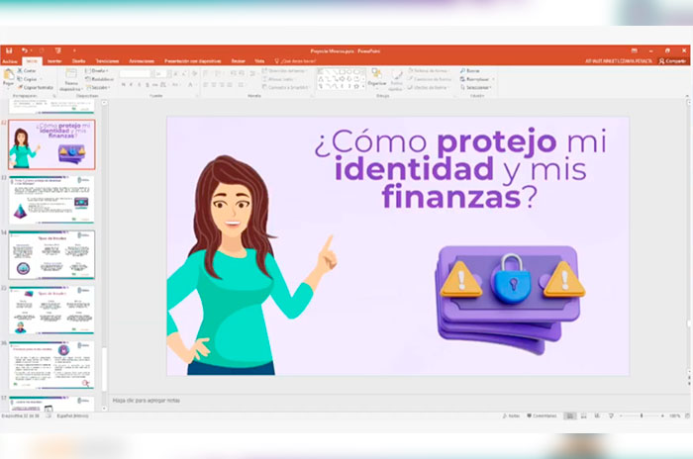Click the Save icon in title bar

[x=8, y=49]
